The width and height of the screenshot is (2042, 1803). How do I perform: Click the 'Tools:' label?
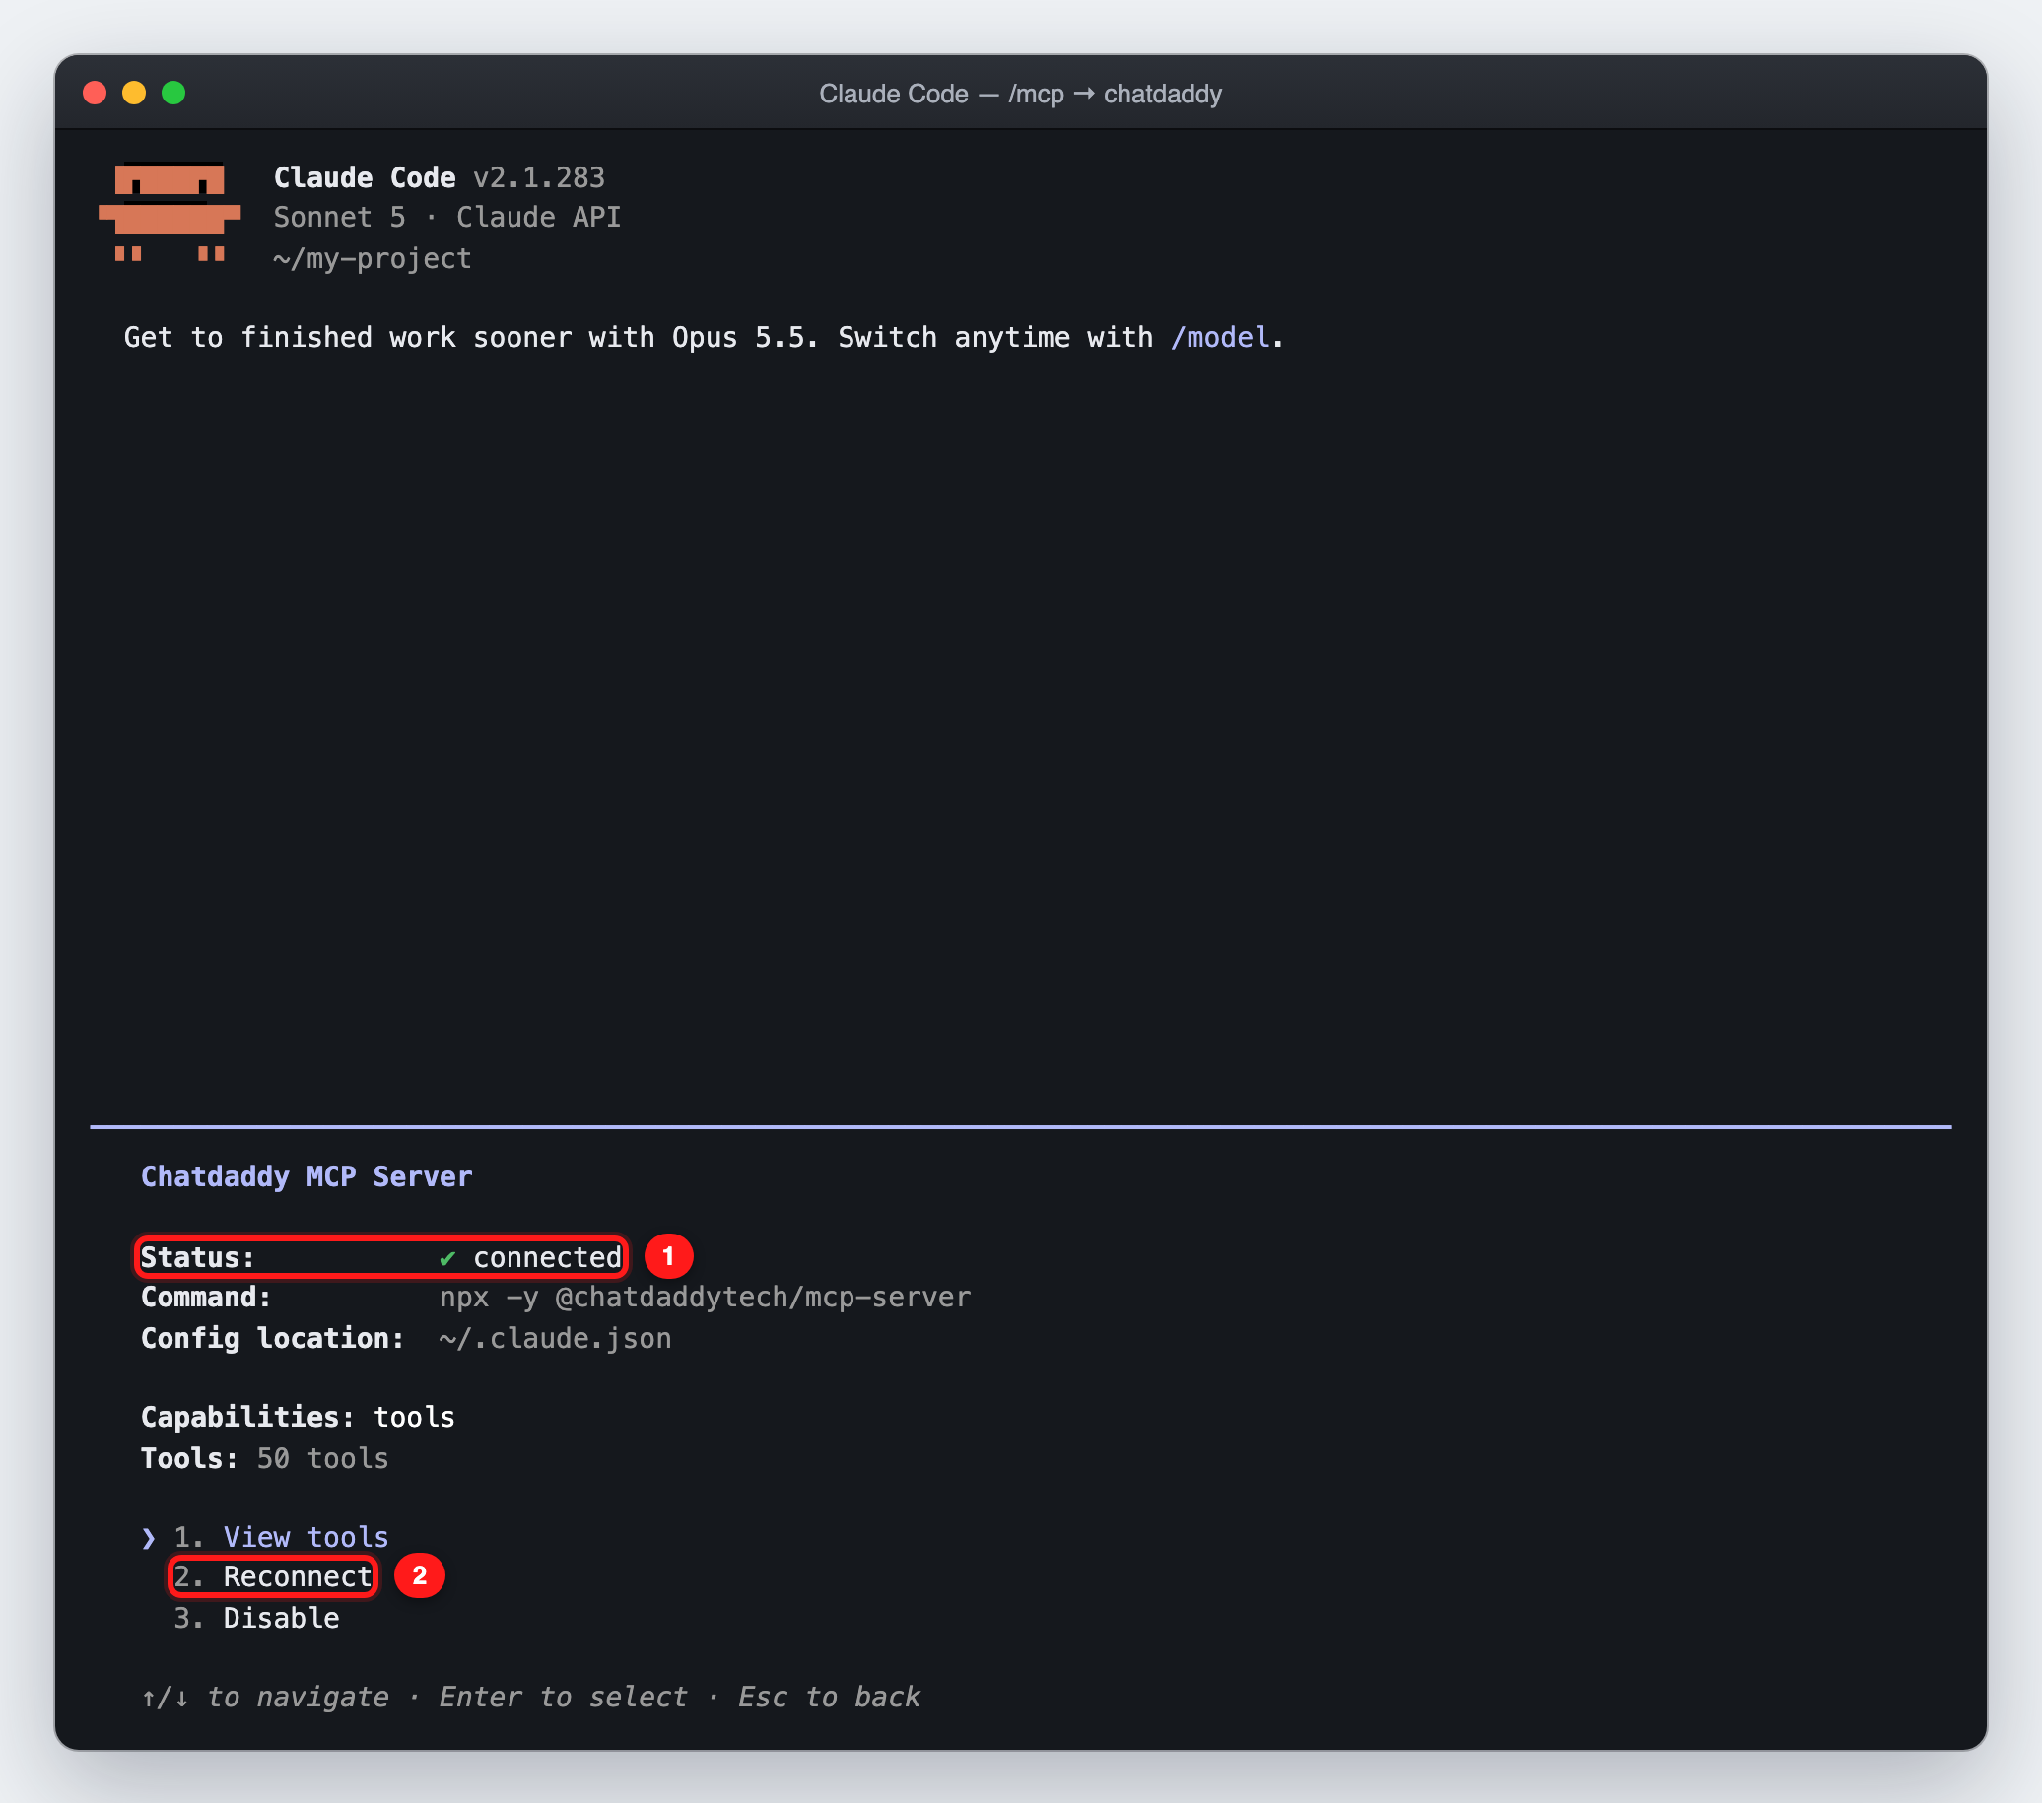point(190,1458)
